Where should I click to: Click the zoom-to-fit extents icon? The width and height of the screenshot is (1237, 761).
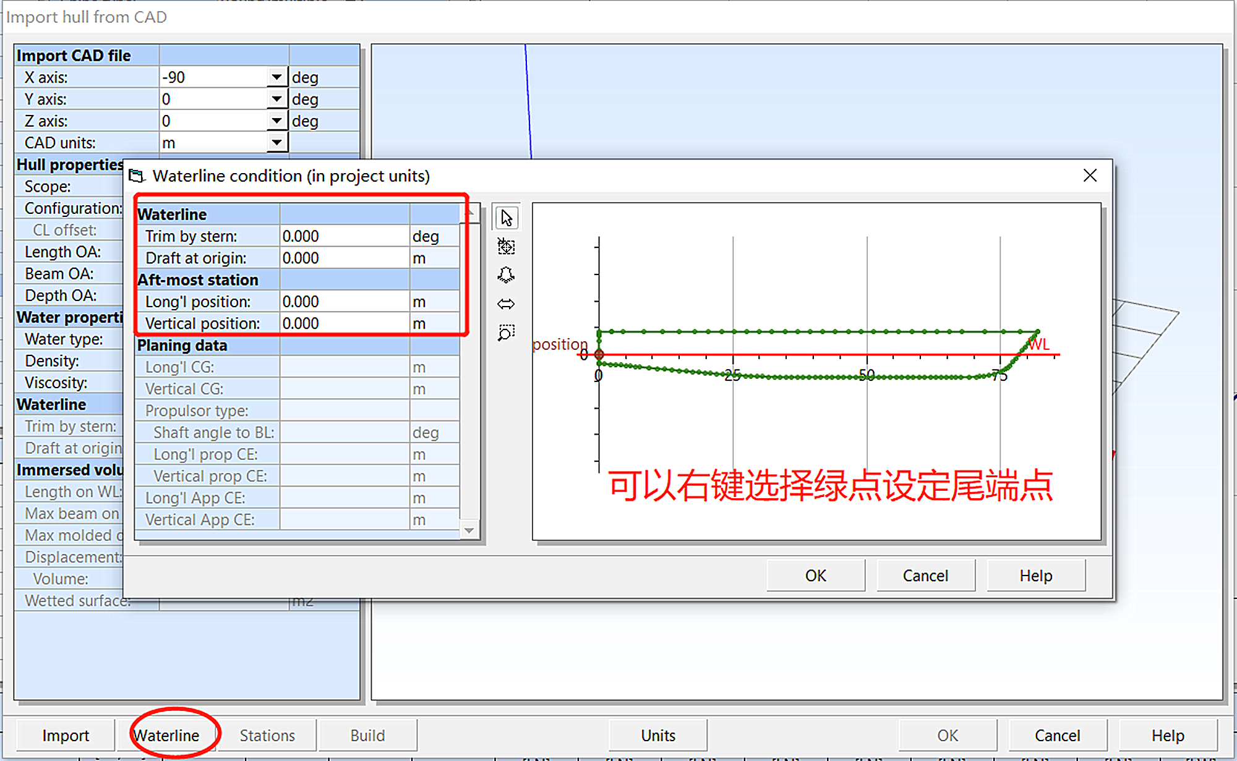coord(505,246)
